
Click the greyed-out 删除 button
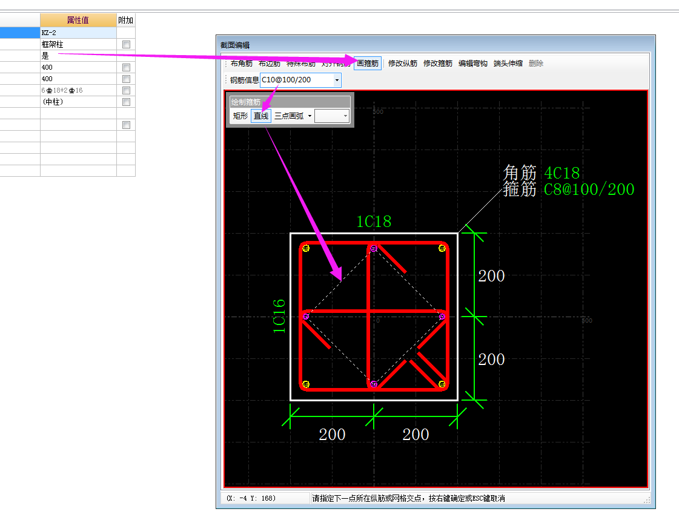pyautogui.click(x=536, y=64)
